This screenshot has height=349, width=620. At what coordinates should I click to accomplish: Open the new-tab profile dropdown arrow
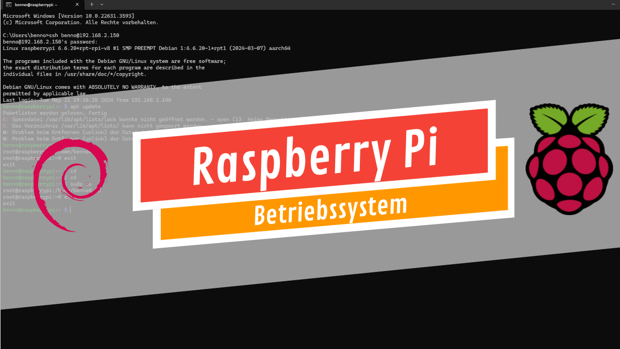click(102, 4)
